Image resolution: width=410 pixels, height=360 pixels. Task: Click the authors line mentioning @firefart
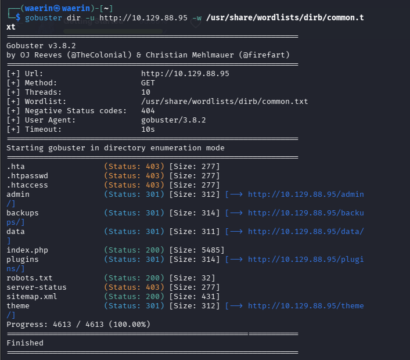(148, 55)
